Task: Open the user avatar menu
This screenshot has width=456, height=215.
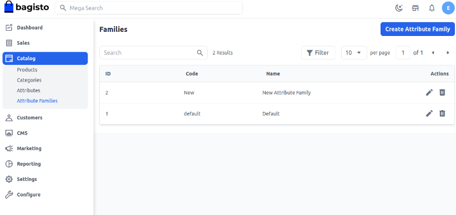Action: coord(448,8)
